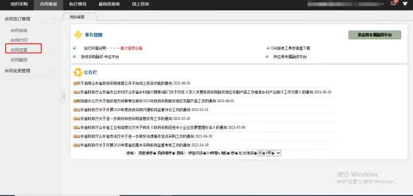
Task: Open the user account dropdown arrow
Action: [x=383, y=4]
